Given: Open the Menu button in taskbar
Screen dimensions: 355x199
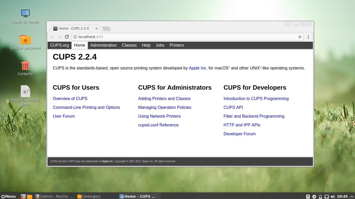Looking at the screenshot, I should [x=9, y=196].
